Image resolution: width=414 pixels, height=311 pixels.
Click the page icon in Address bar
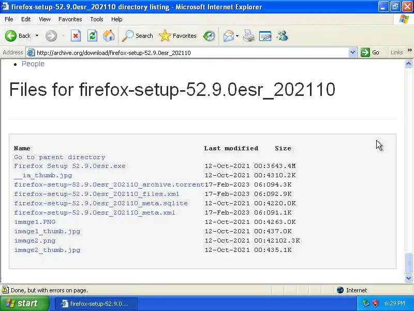(31, 53)
